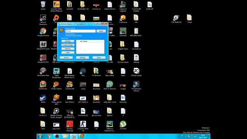Switch to Half-Life taskbar item
247x139 pixels.
click(82, 136)
